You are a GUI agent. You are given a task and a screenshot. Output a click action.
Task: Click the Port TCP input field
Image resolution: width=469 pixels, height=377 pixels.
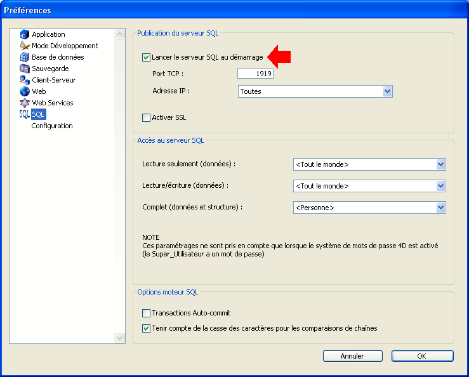[255, 74]
